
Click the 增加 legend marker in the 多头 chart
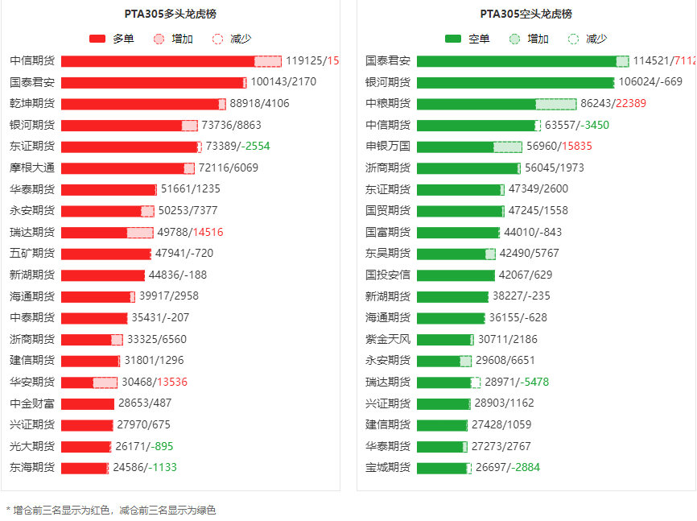(159, 39)
